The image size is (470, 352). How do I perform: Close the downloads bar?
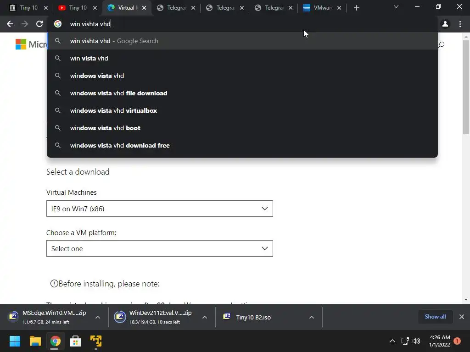click(462, 317)
